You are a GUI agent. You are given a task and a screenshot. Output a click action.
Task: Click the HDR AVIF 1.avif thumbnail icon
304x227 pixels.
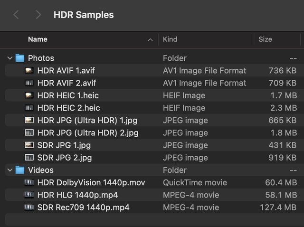tap(29, 70)
